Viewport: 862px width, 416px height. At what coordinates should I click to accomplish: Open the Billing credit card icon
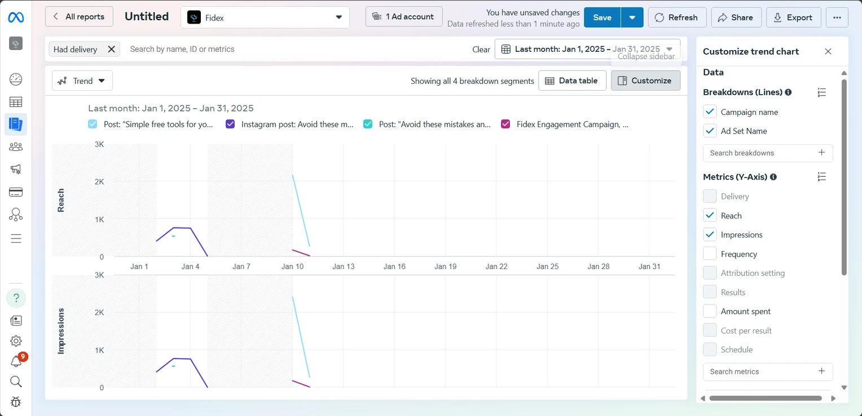[16, 192]
